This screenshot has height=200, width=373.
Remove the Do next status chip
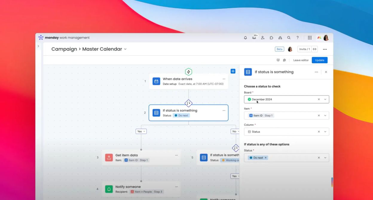pos(265,158)
